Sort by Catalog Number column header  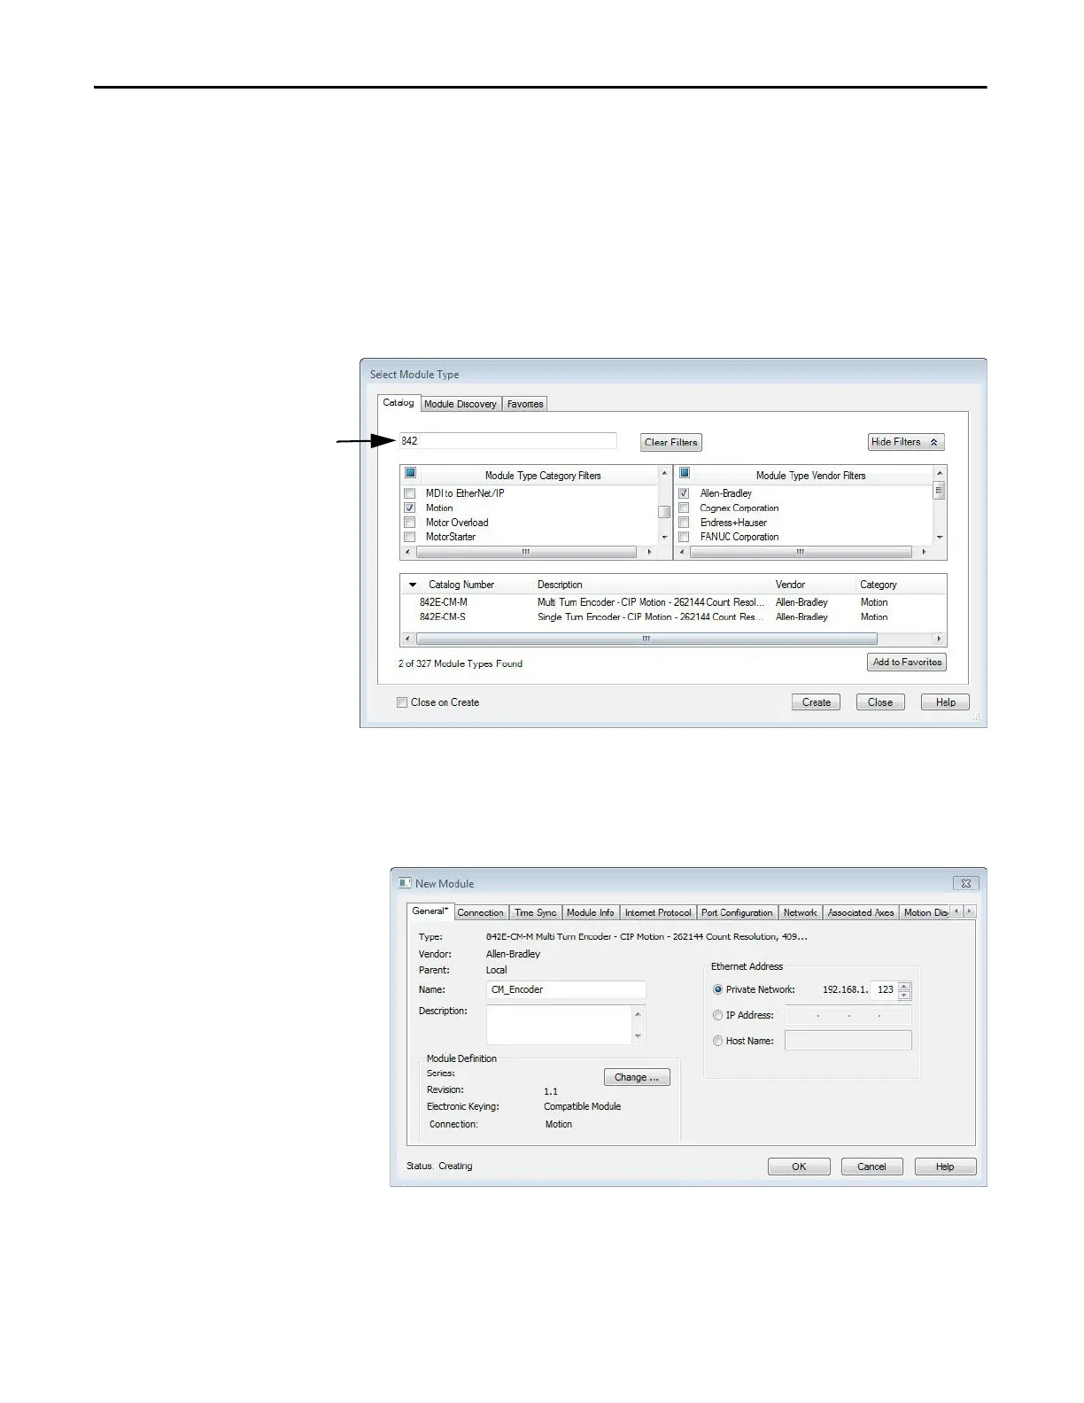(x=461, y=585)
